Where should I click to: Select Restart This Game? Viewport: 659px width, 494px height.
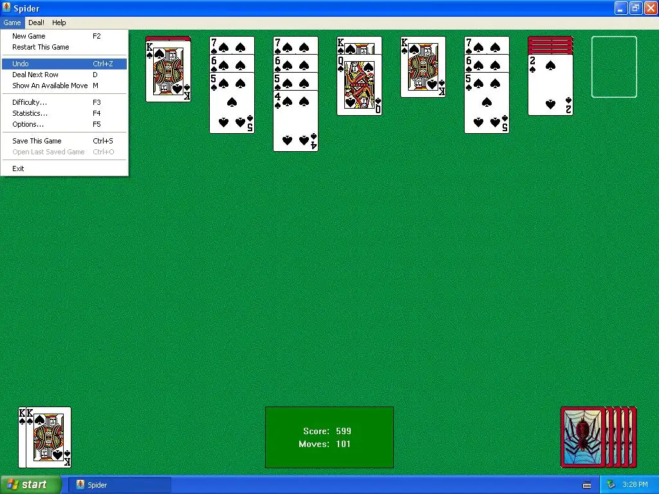(64, 47)
